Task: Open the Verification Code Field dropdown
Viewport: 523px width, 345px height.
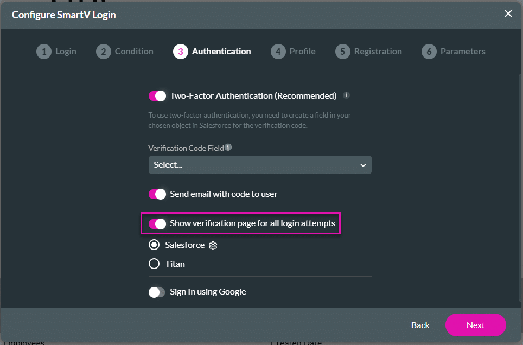Action: [259, 165]
